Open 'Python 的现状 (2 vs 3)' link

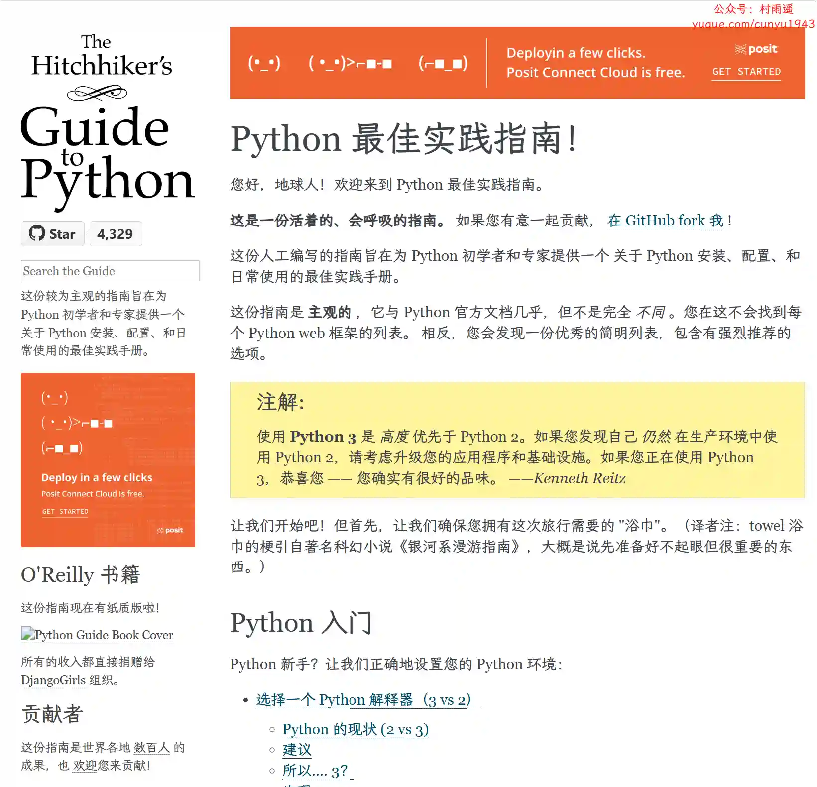355,729
